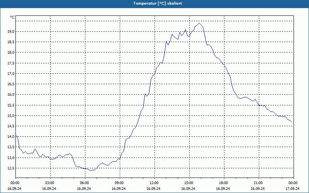Select the 16,5 y-axis label
Image resolution: width=309 pixels, height=193 pixels.
click(x=11, y=84)
